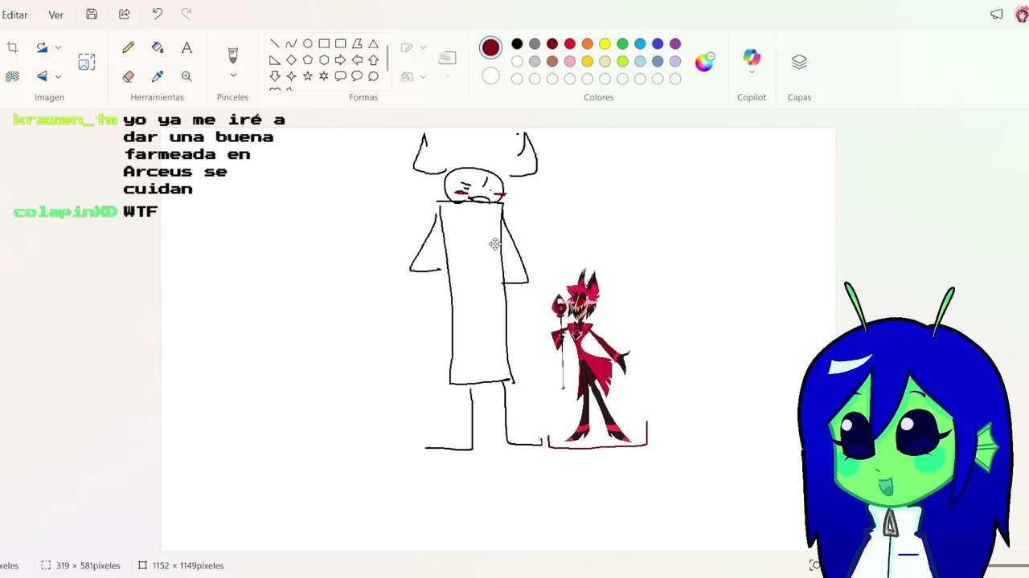Choose the Pentagon shape

308,60
